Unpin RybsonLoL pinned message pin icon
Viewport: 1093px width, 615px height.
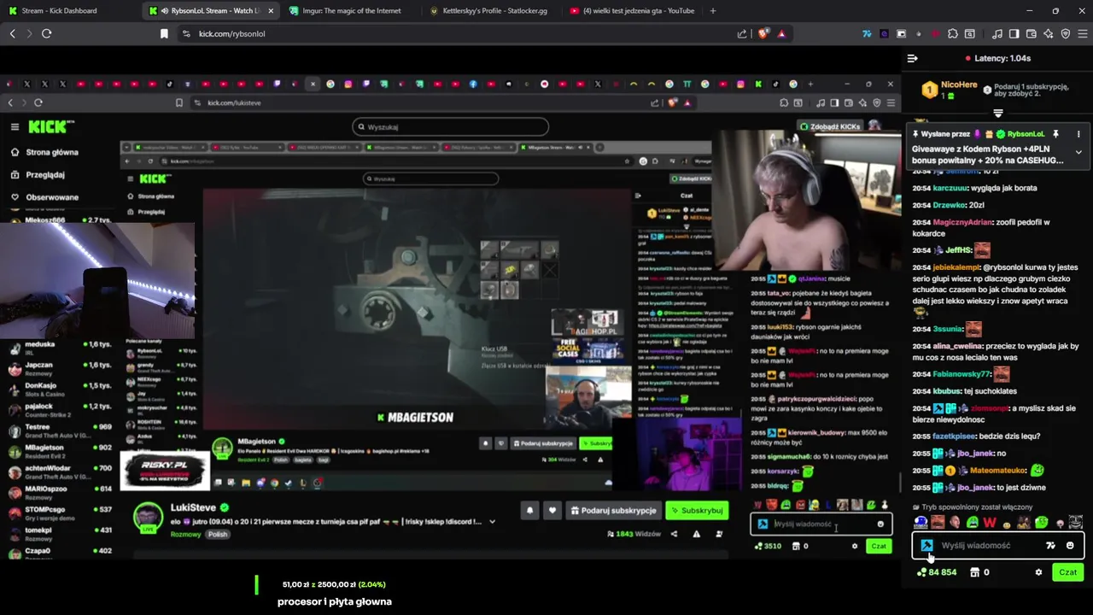pyautogui.click(x=1055, y=134)
